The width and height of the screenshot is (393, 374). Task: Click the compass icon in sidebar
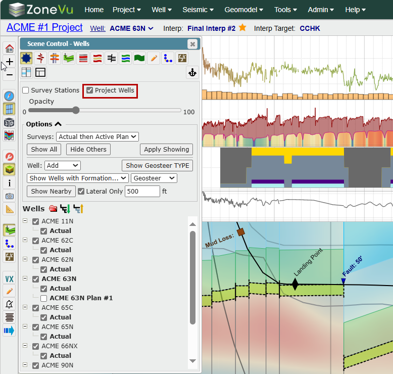coord(9,96)
